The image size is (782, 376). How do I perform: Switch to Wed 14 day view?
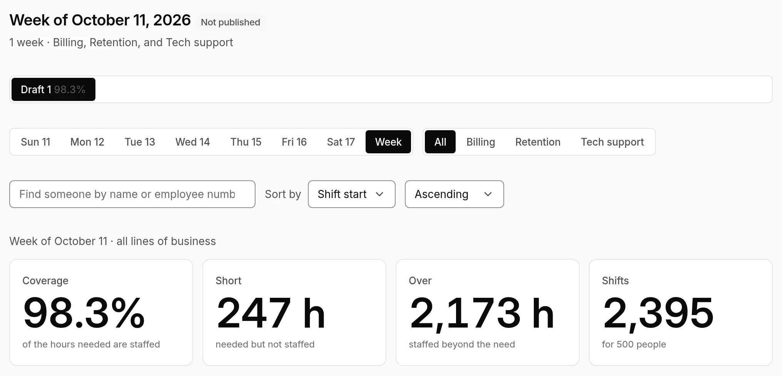click(192, 142)
